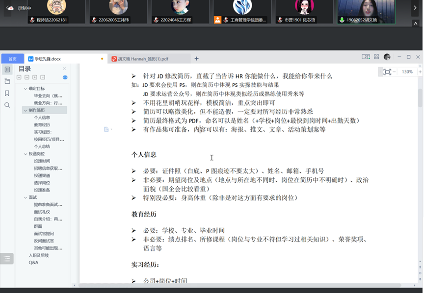Viewport: 424px width, 293px height.
Task: Collapse the 确定目标 outline section
Action: click(26, 89)
